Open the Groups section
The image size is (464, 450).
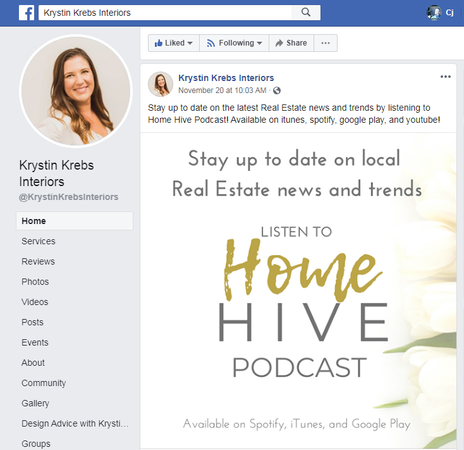click(36, 444)
